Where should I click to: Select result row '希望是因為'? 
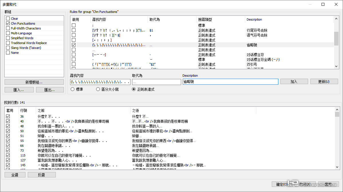pos(170,151)
